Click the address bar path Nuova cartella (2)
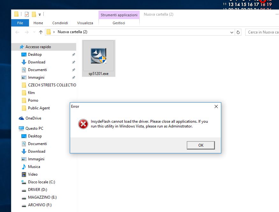The width and height of the screenshot is (279, 212). pyautogui.click(x=72, y=32)
